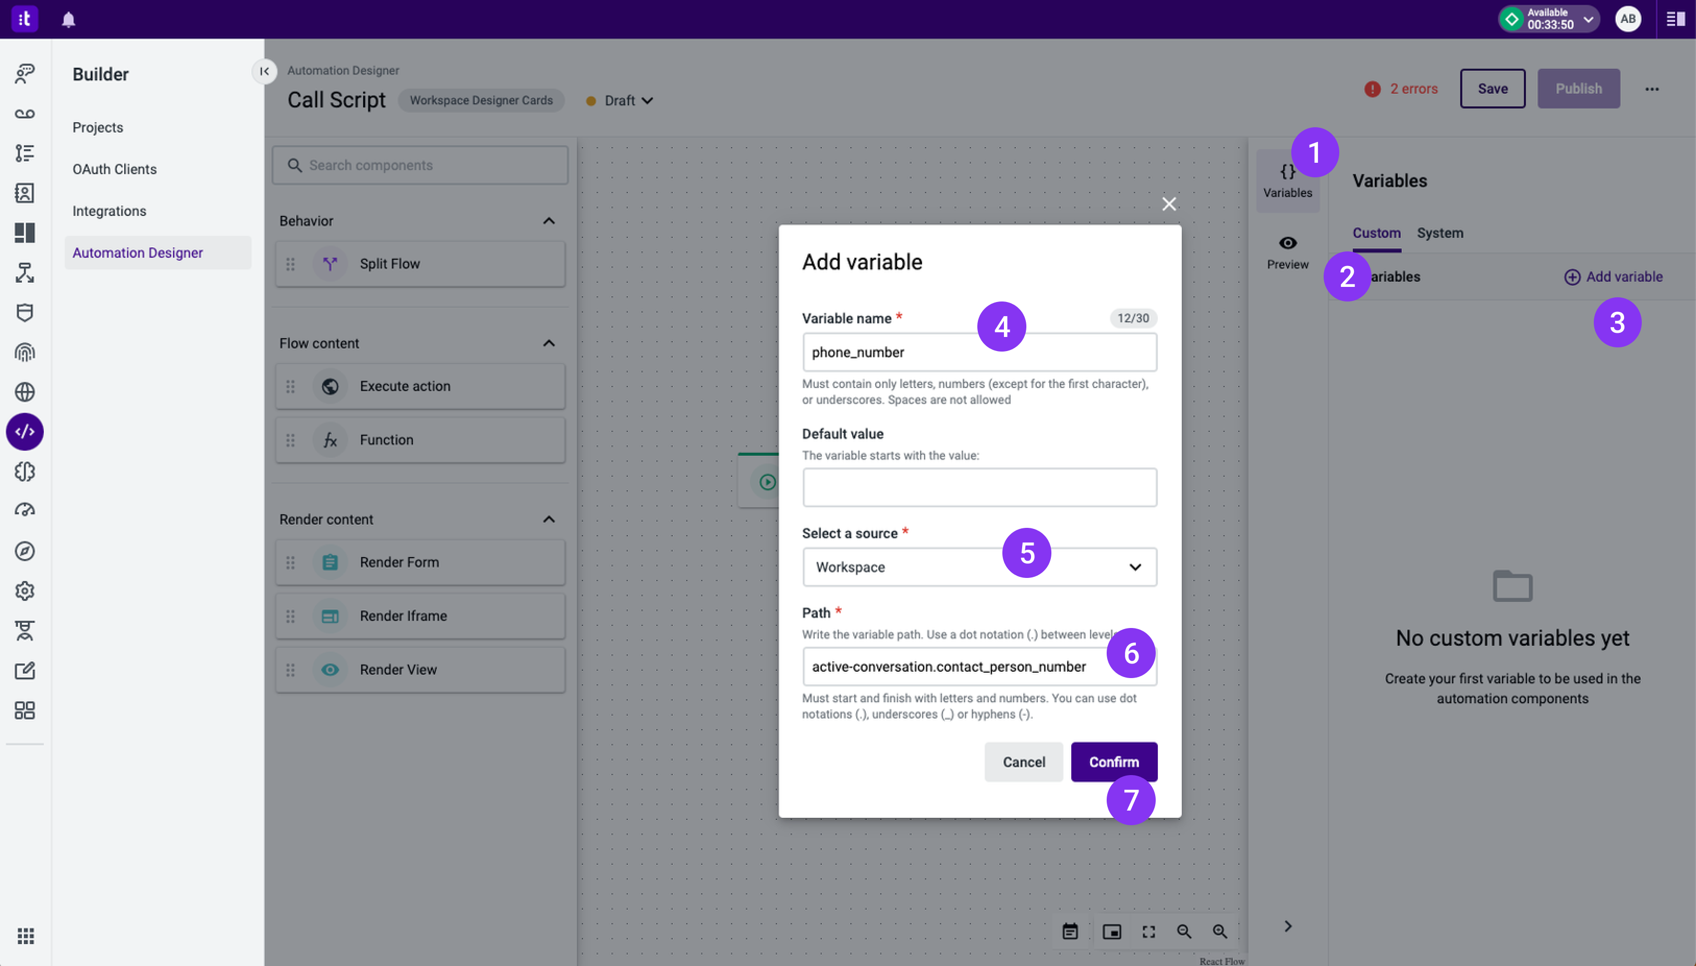Click the Split Flow behavior icon
The height and width of the screenshot is (966, 1696).
[330, 263]
